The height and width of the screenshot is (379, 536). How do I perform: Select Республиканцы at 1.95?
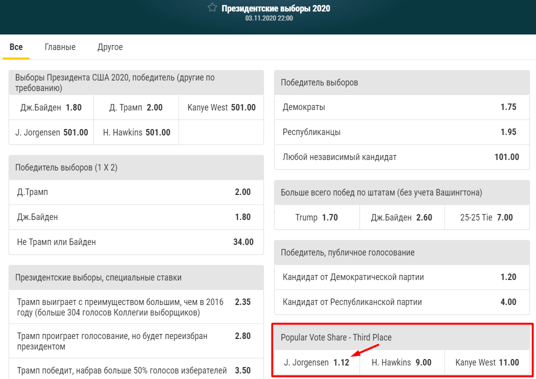[402, 132]
